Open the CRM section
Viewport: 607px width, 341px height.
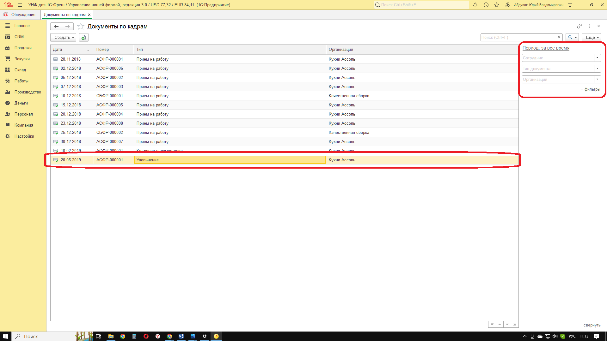[x=23, y=37]
